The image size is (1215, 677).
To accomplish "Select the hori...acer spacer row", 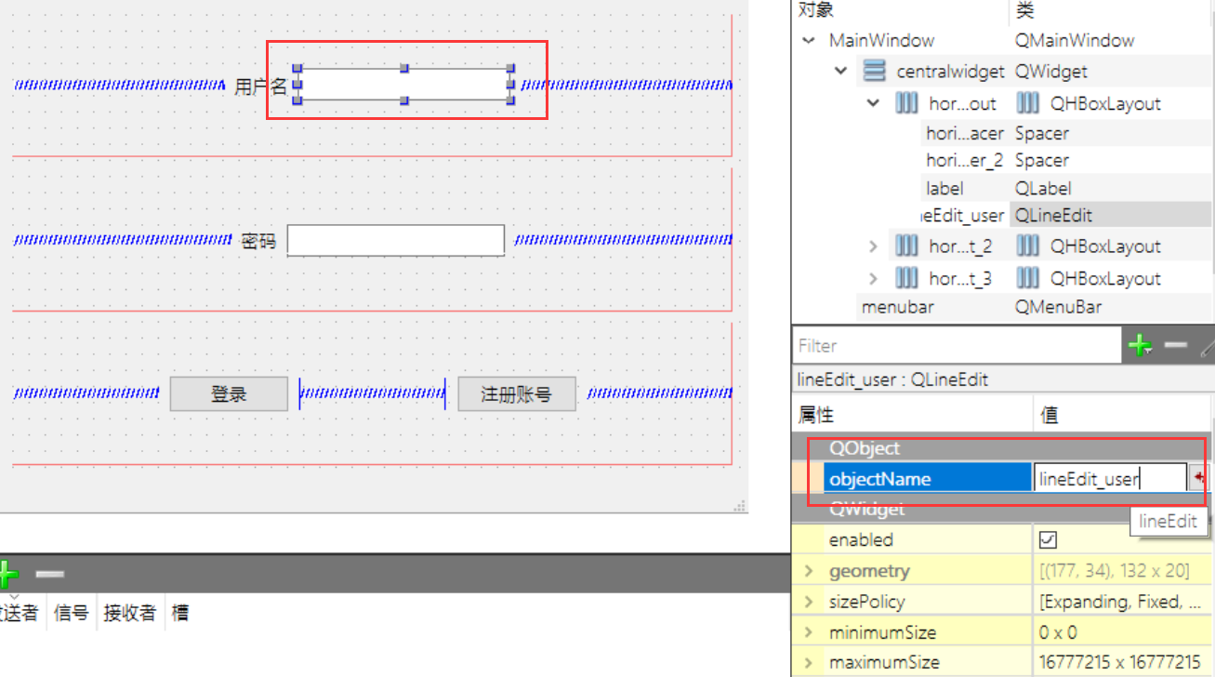I will 965,133.
